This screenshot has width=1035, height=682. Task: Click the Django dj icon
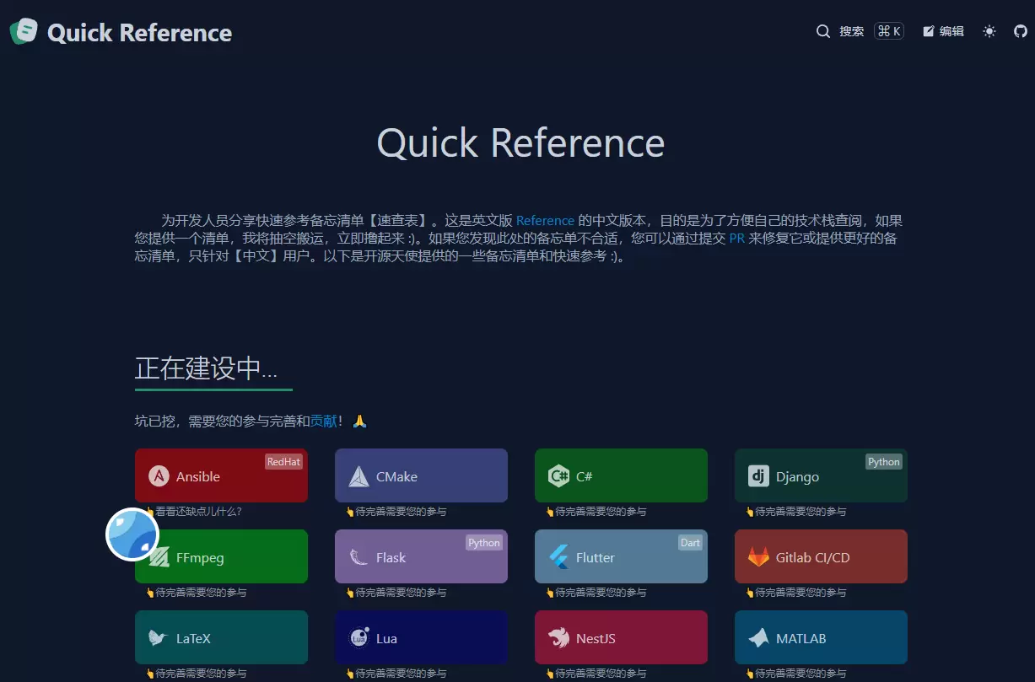pyautogui.click(x=758, y=476)
